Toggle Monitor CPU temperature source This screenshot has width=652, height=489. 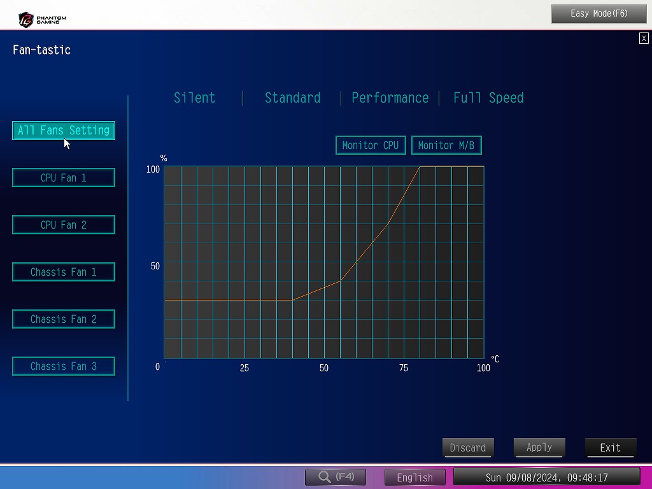[371, 145]
